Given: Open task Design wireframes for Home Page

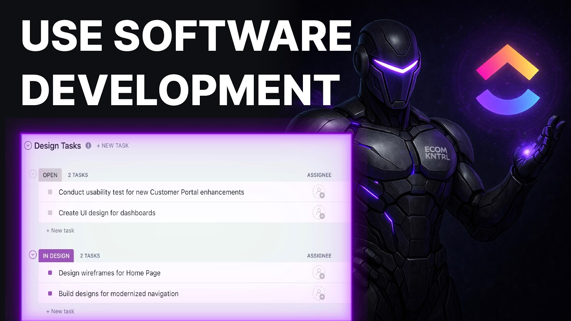Looking at the screenshot, I should pyautogui.click(x=109, y=273).
